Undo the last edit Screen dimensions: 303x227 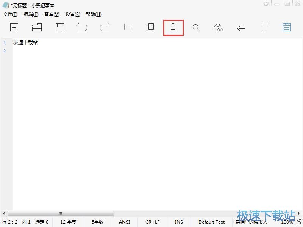82,27
